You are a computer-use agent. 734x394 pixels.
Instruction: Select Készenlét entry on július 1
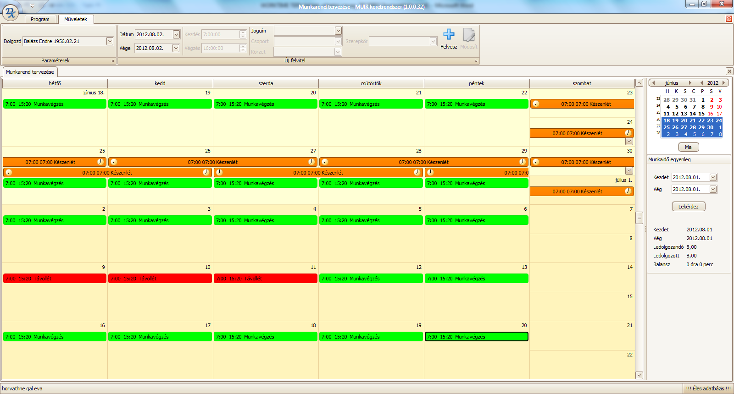pyautogui.click(x=582, y=192)
